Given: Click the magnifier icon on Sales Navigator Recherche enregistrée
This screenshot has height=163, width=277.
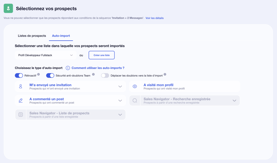Looking at the screenshot, I should point(135,100).
